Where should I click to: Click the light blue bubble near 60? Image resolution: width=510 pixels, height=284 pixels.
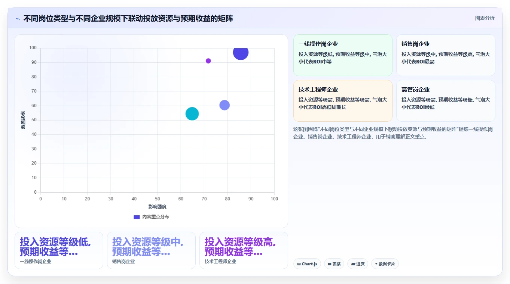[x=224, y=105]
